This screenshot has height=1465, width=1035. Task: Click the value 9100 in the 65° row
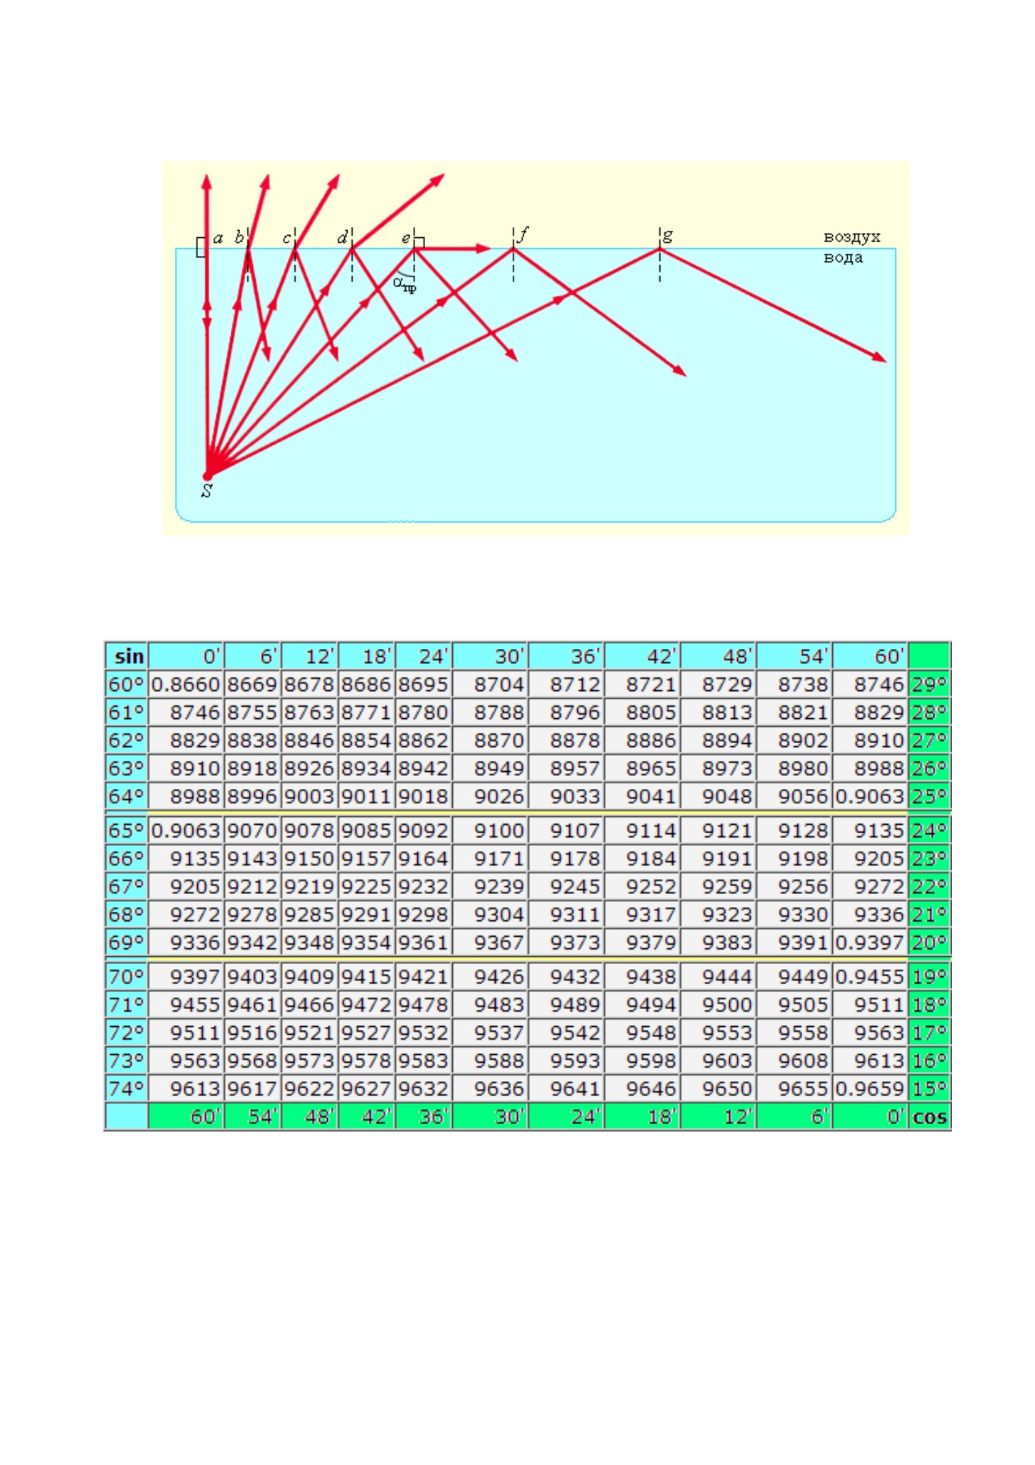490,830
